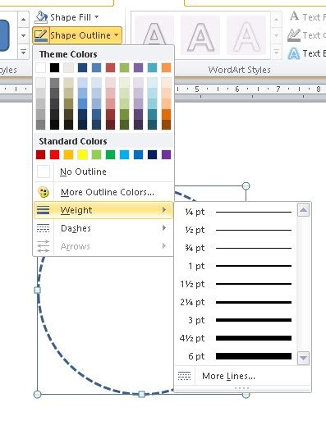Click the WordArt gallery scroll up arrow
This screenshot has width=326, height=421.
(x=276, y=20)
